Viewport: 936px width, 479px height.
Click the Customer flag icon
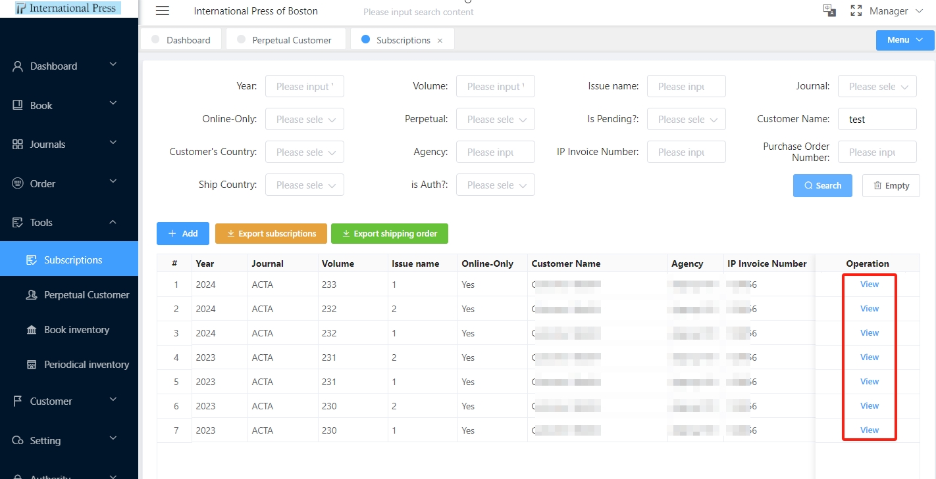click(x=18, y=401)
